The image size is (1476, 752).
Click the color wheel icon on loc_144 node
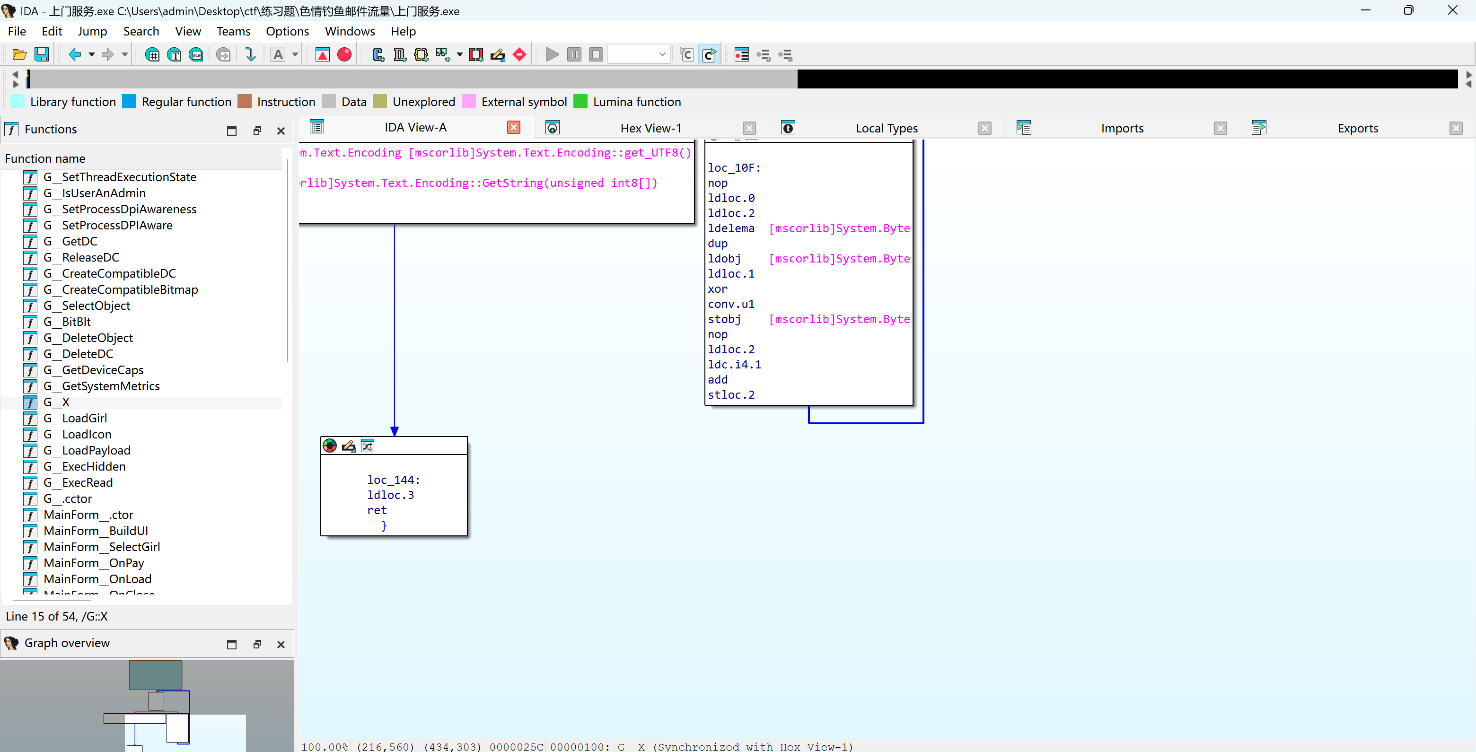coord(330,446)
